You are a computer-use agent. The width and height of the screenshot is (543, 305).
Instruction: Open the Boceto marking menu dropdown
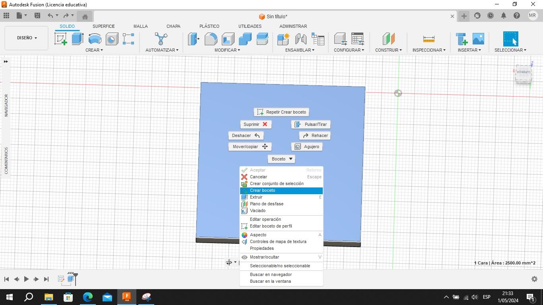coord(281,159)
